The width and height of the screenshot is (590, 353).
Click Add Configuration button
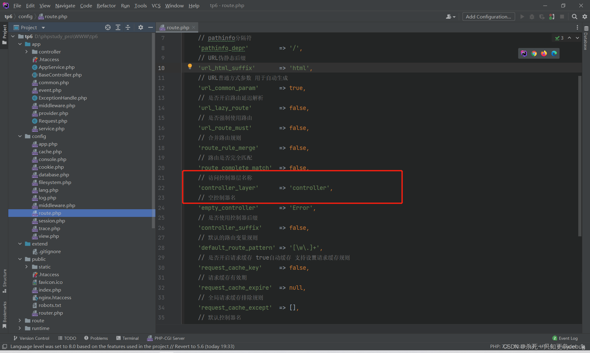488,17
